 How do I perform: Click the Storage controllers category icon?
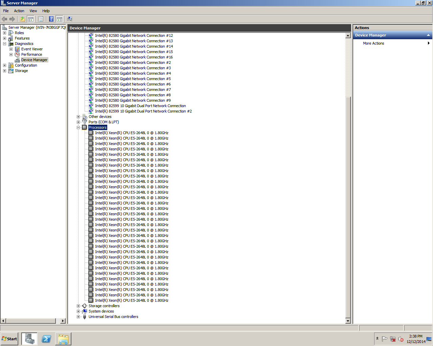pos(85,306)
